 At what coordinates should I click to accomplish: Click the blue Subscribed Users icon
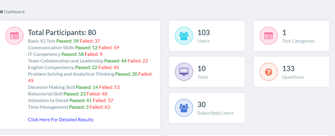(x=184, y=108)
